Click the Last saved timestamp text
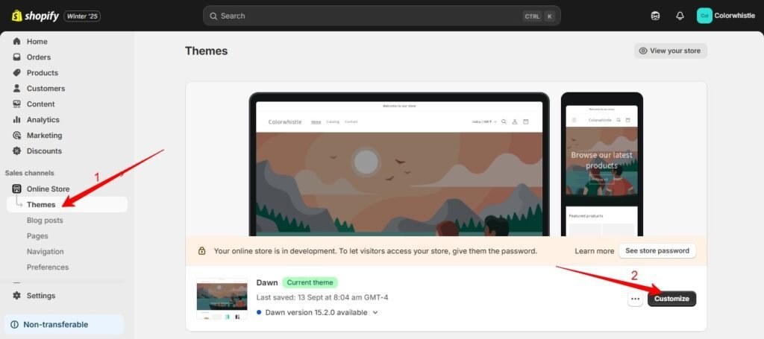This screenshot has height=339, width=764. [x=322, y=297]
